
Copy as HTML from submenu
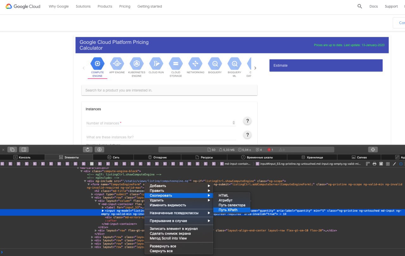coord(232,195)
